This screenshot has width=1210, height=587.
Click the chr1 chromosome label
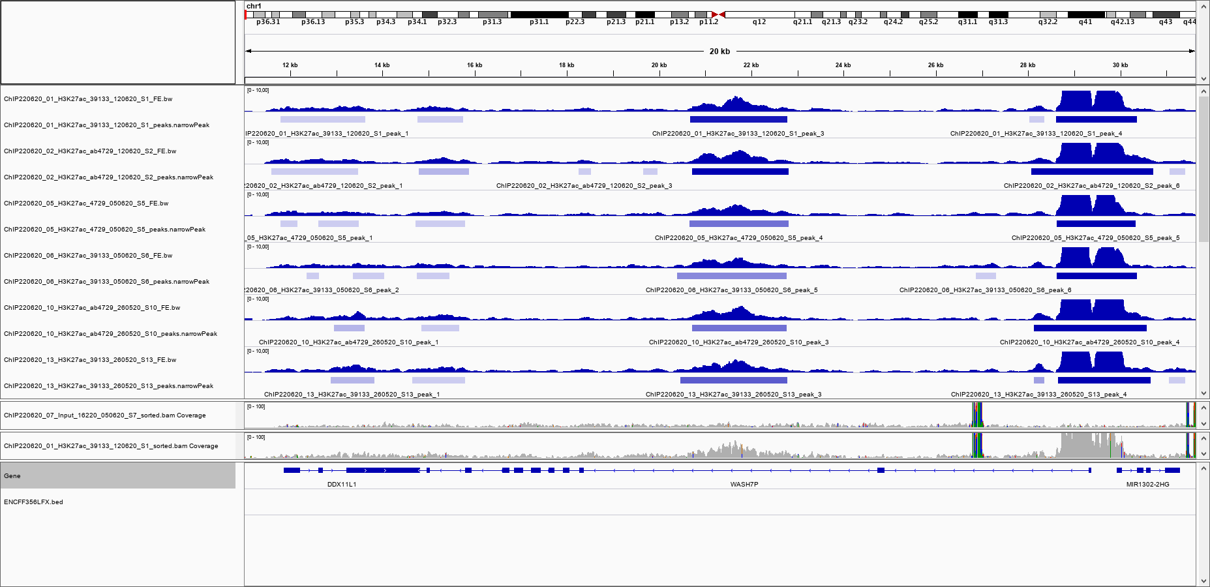tap(254, 6)
